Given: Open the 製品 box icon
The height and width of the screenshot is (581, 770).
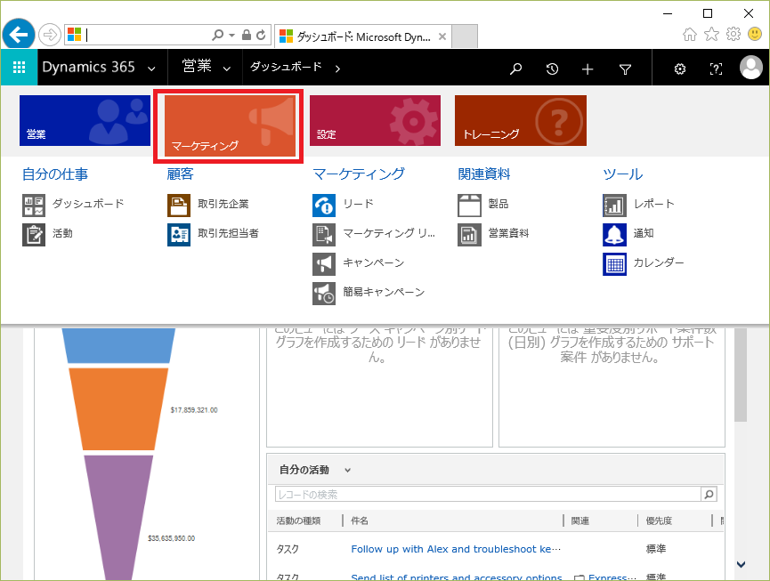Looking at the screenshot, I should 469,206.
